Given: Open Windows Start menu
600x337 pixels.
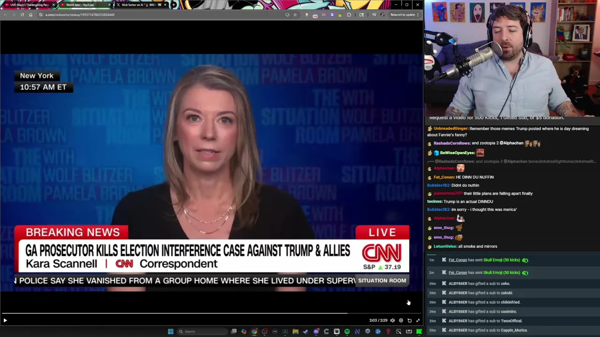Looking at the screenshot, I should [171, 331].
